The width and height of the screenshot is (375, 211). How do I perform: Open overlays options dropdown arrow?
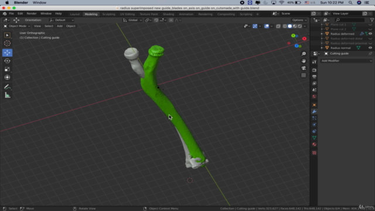click(271, 26)
